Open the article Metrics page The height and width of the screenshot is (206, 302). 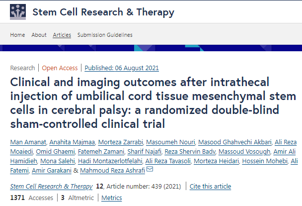pyautogui.click(x=111, y=198)
